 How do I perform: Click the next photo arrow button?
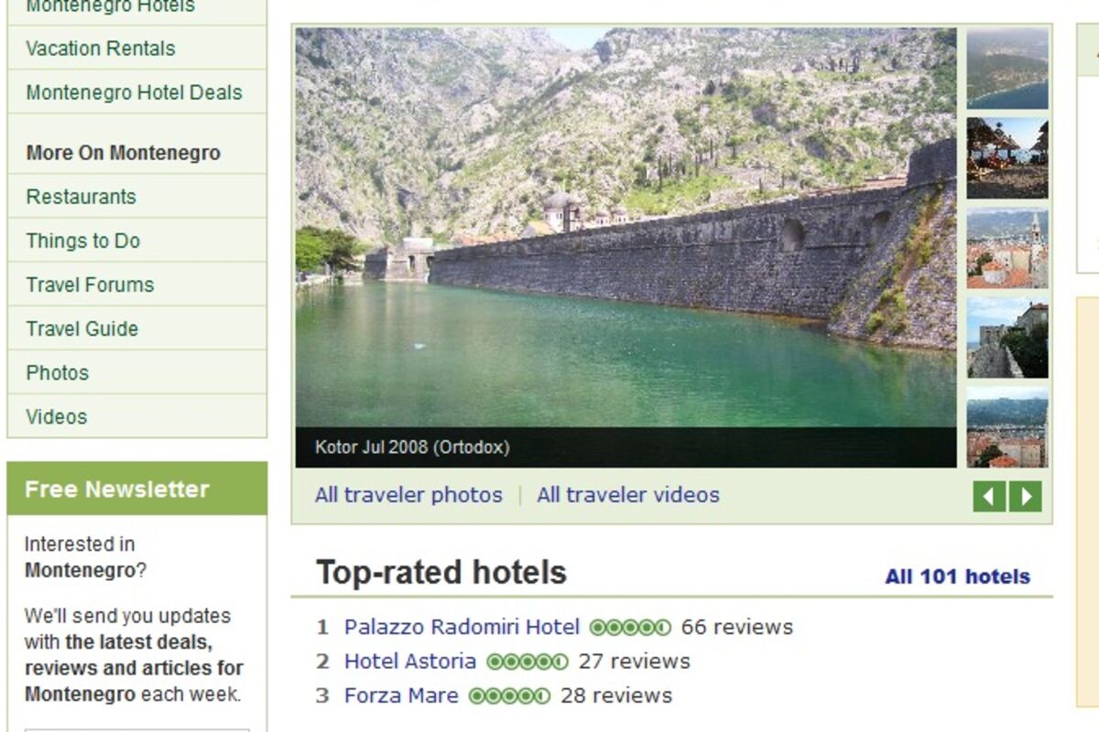point(1026,497)
